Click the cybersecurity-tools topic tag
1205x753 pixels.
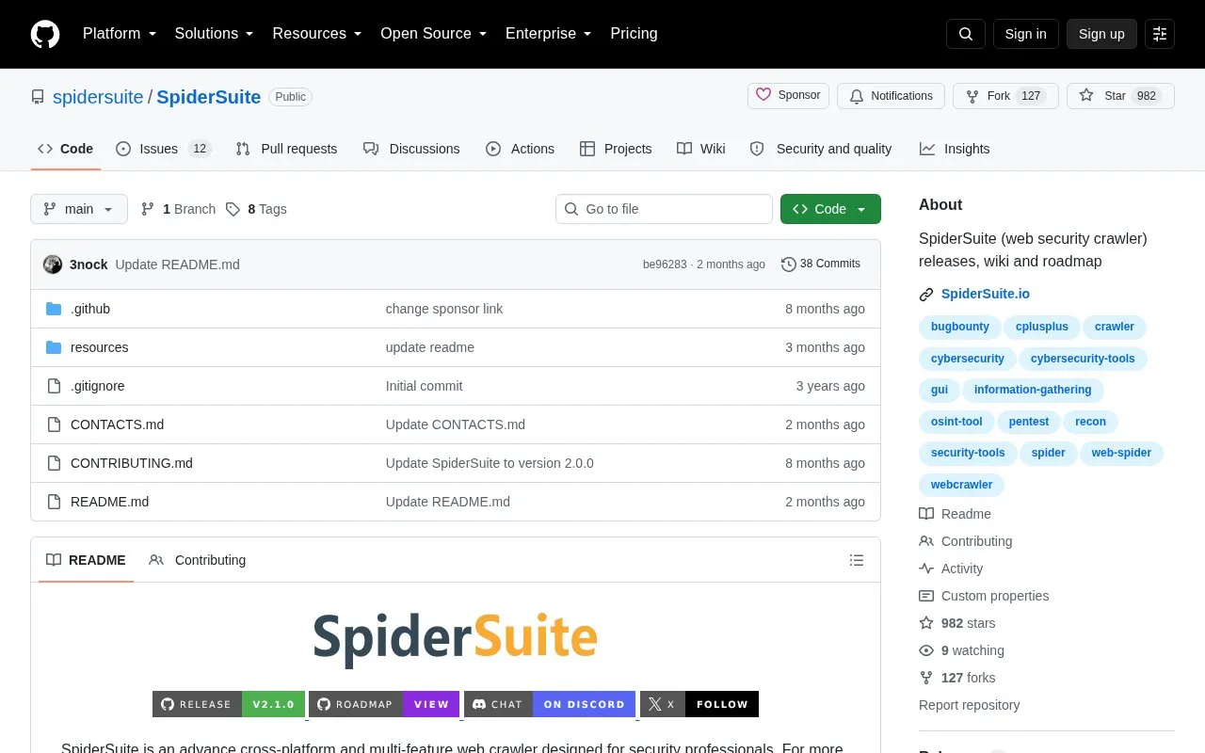point(1083,359)
